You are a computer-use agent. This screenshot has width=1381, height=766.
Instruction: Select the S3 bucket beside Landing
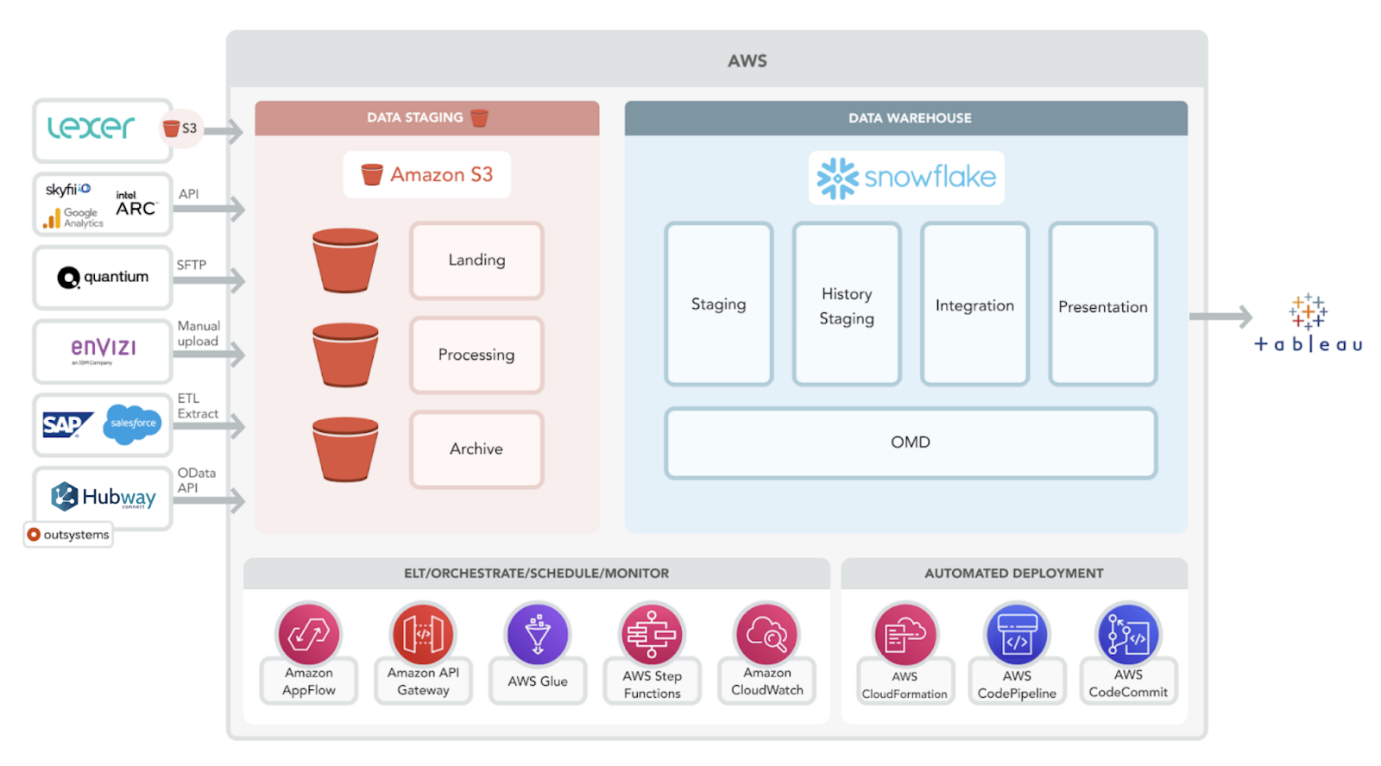(345, 261)
